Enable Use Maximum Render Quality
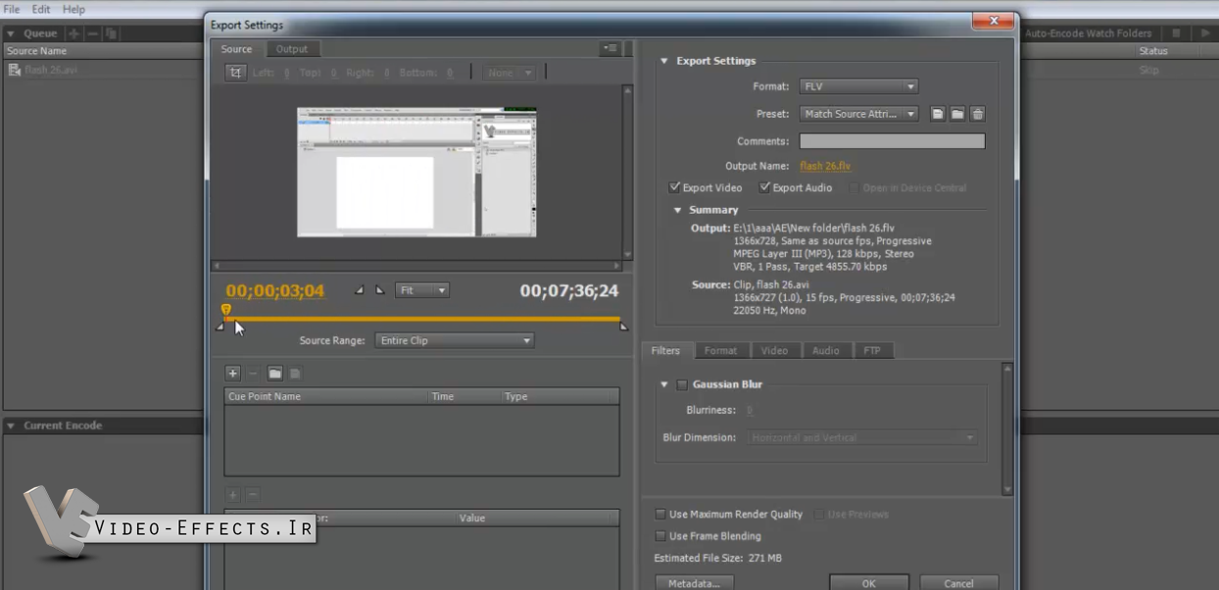 pos(660,515)
